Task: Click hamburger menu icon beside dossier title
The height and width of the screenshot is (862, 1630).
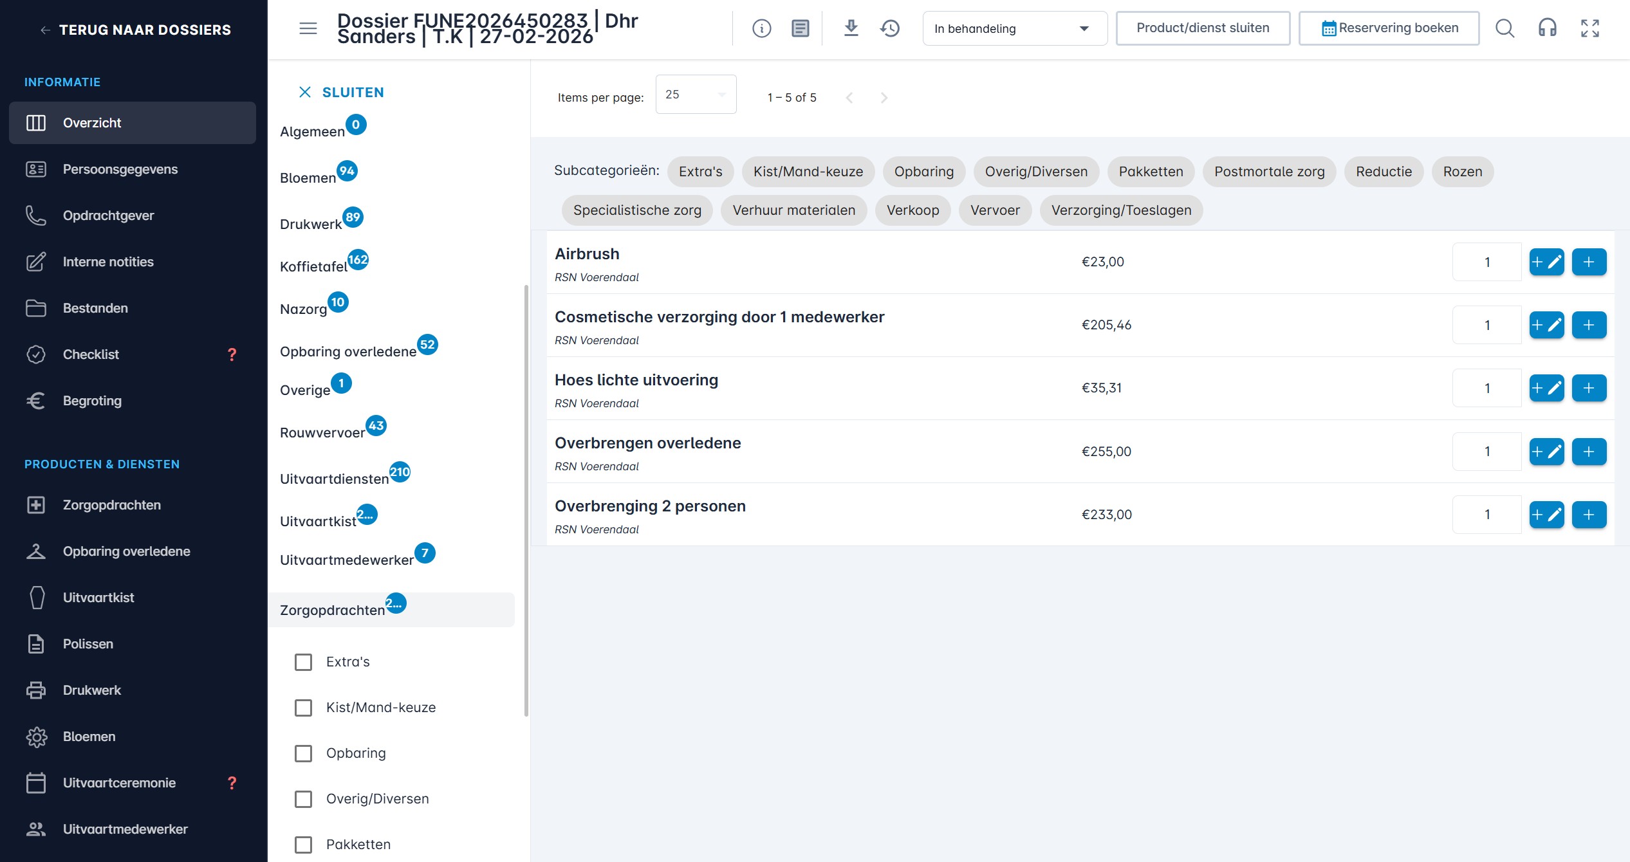Action: (x=308, y=28)
